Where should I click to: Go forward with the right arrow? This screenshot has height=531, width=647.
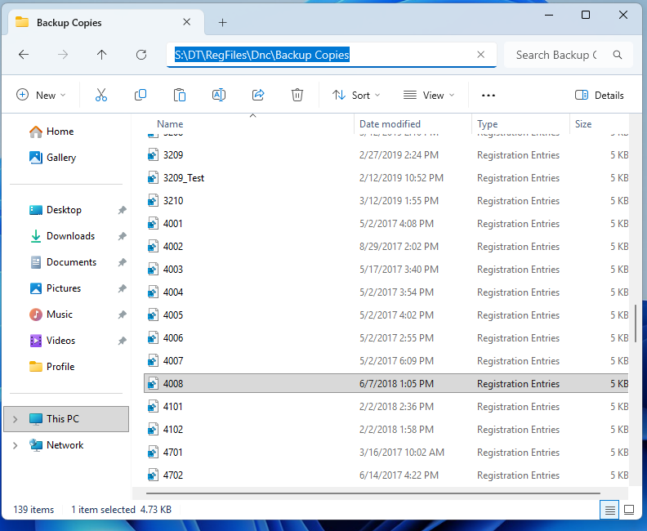click(63, 55)
